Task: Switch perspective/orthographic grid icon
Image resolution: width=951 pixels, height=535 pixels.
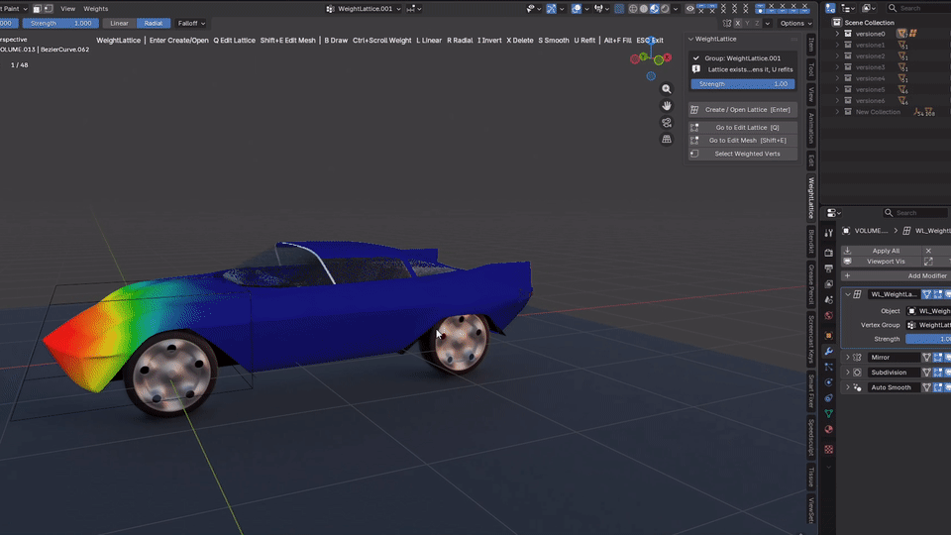Action: [667, 140]
